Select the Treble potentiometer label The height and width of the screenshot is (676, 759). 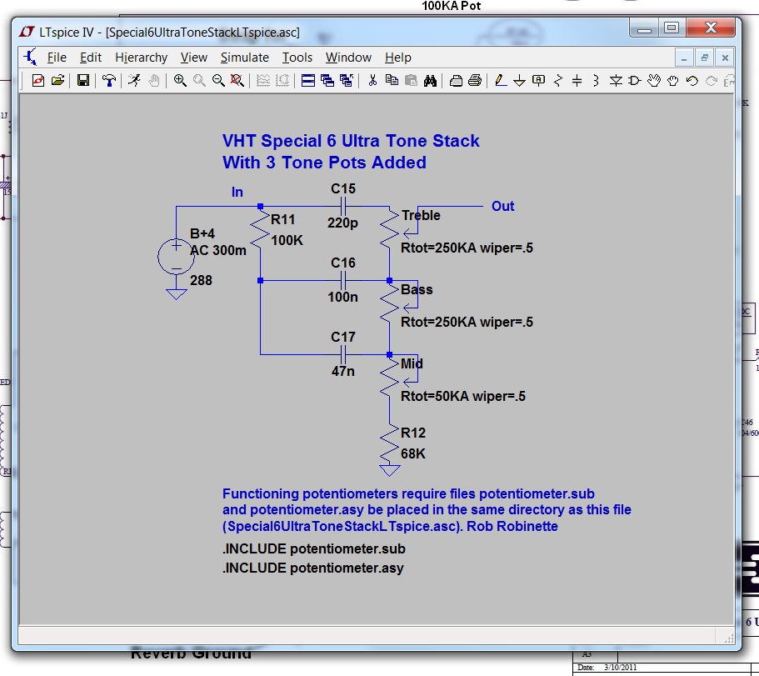(421, 216)
